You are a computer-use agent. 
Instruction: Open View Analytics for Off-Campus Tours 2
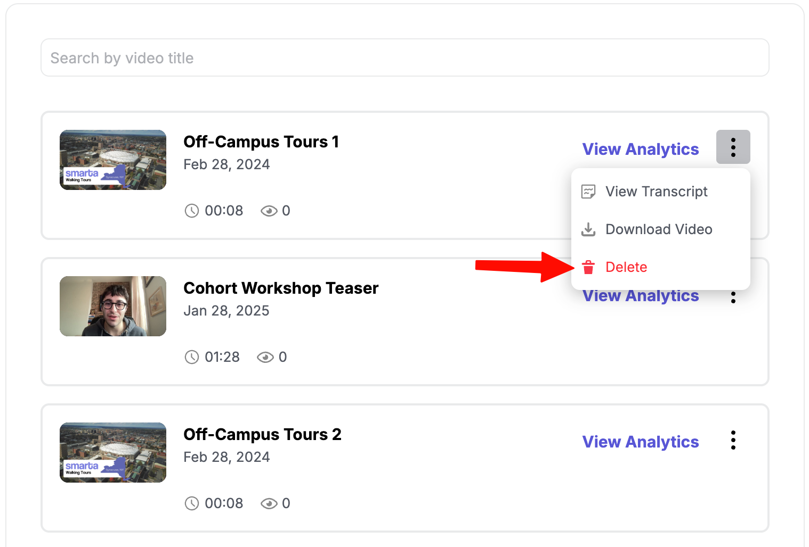[x=640, y=442]
